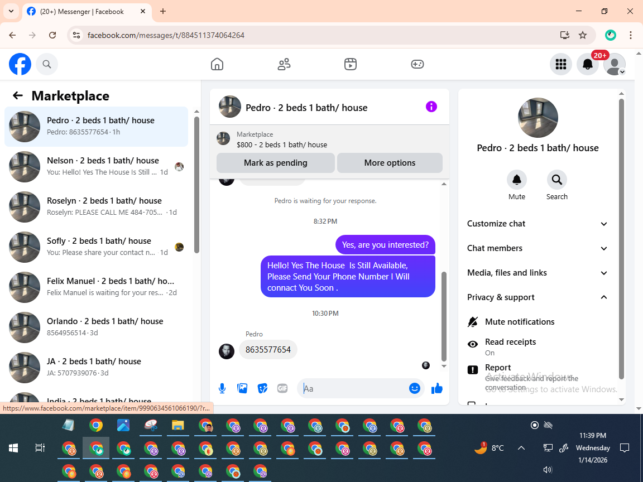Click the Mute bell icon in chat info
This screenshot has width=643, height=482.
click(517, 180)
